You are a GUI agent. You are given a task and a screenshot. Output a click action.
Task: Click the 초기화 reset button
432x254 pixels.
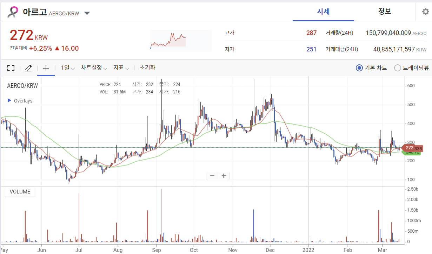(148, 68)
